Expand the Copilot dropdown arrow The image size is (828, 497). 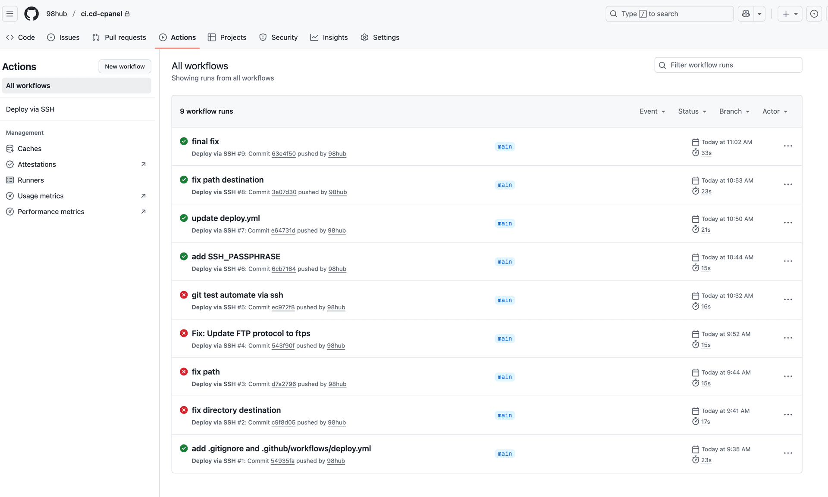coord(759,13)
